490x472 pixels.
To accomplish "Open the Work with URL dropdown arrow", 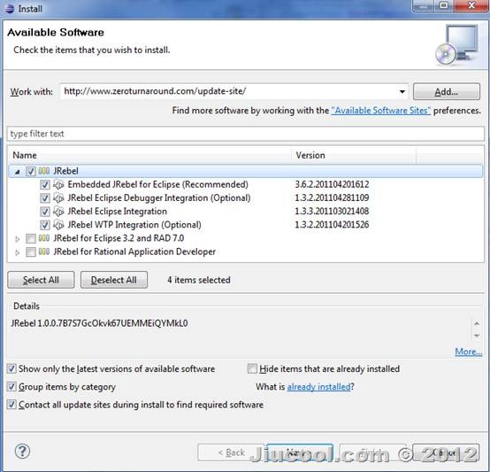I will coord(402,91).
